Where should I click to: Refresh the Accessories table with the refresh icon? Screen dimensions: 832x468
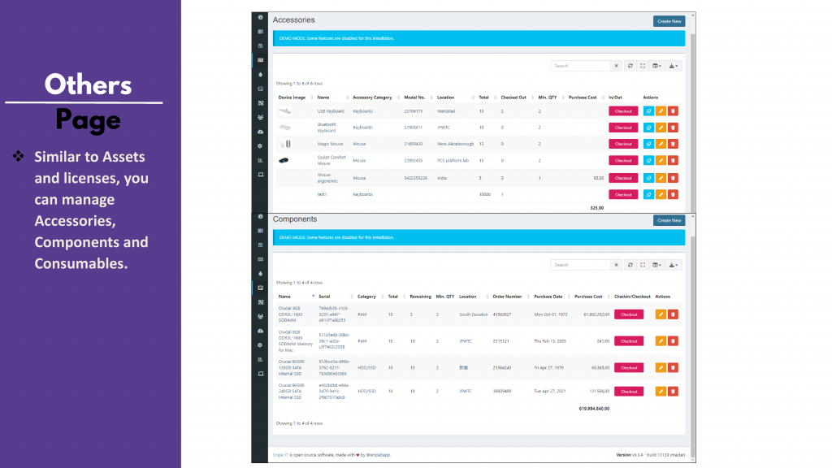tap(630, 66)
